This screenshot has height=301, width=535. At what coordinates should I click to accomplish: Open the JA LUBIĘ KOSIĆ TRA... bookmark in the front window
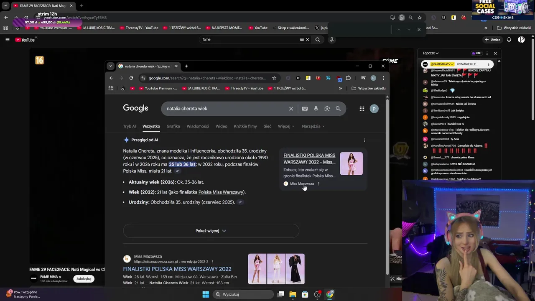tap(201, 88)
